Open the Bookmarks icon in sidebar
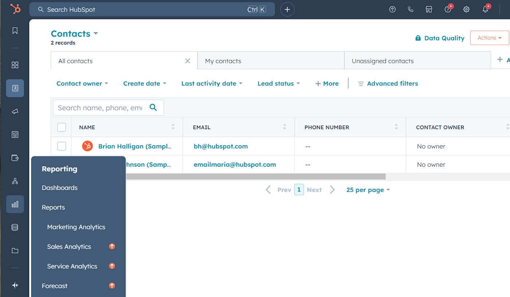 point(15,31)
